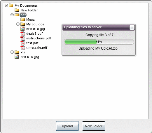Select the deals3.pdf file name
Image resolution: width=152 pixels, height=133 pixels.
pyautogui.click(x=34, y=34)
